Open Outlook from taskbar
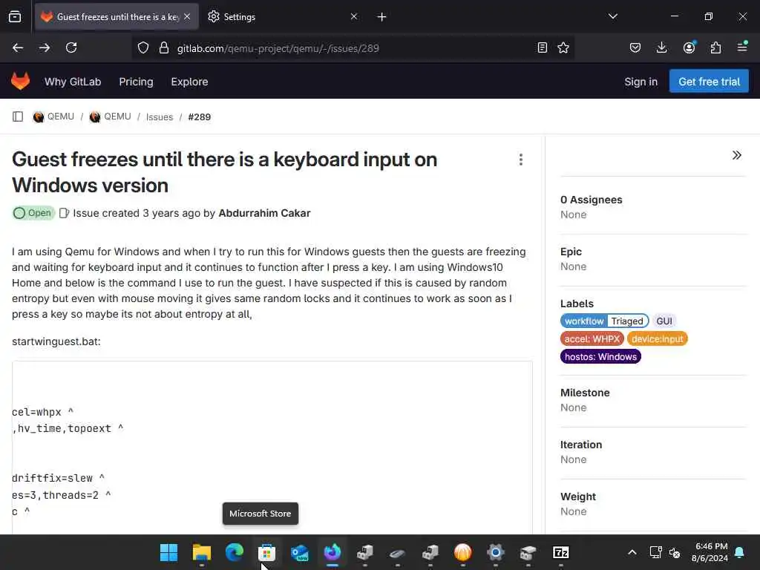 (x=300, y=552)
